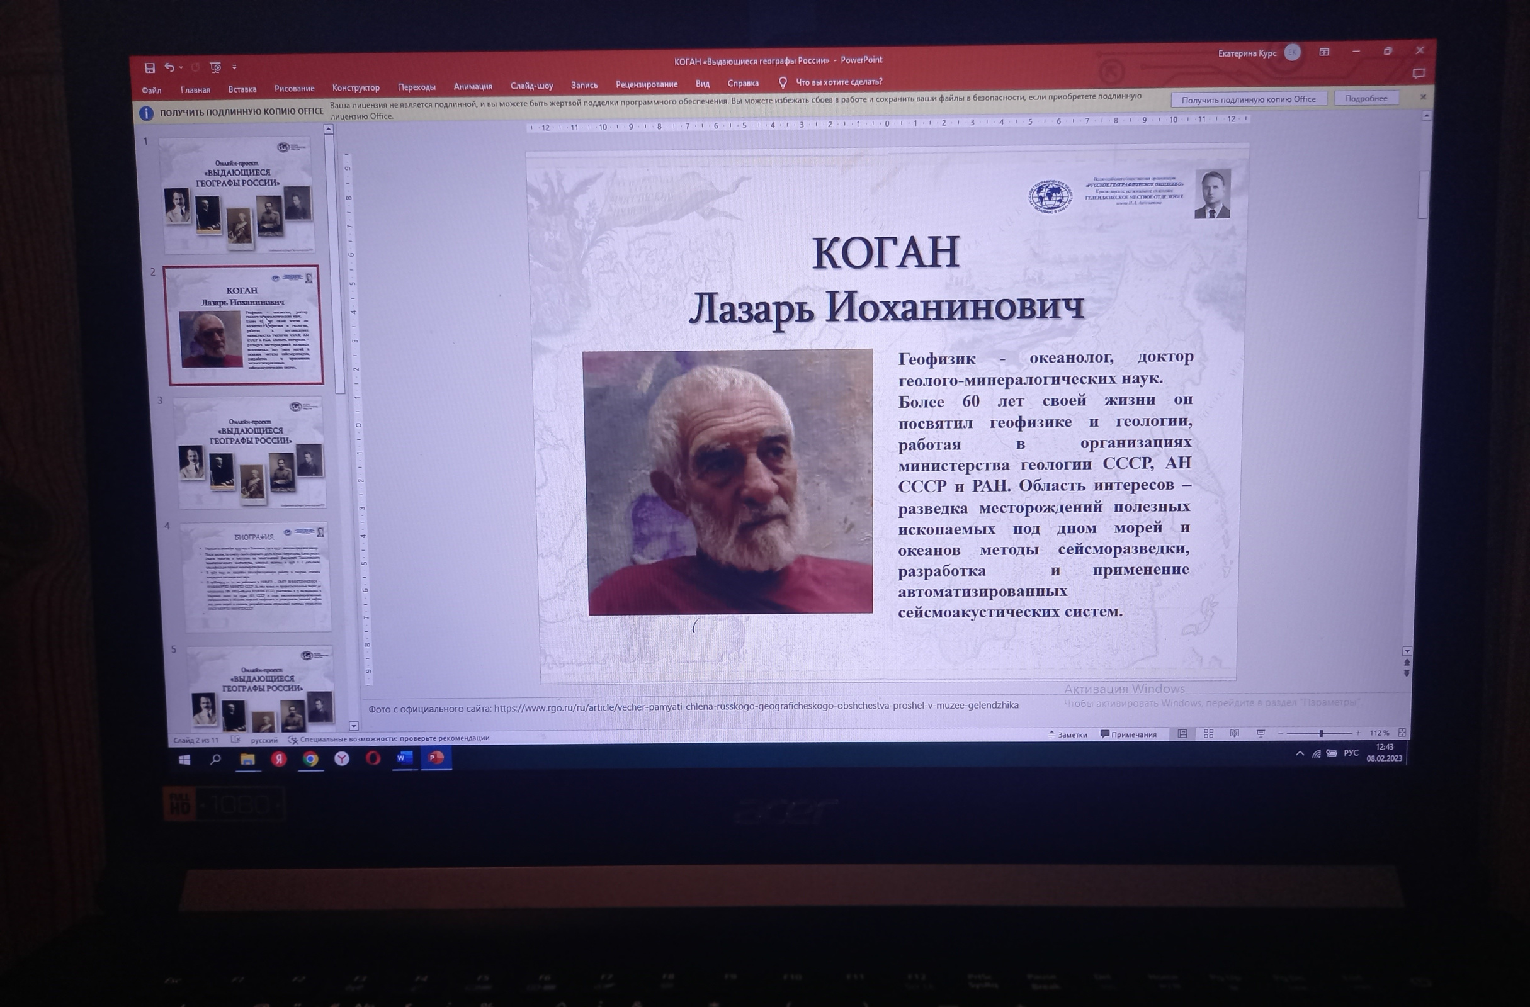
Task: Launch Slide Show icon in status bar
Action: pos(1261,734)
